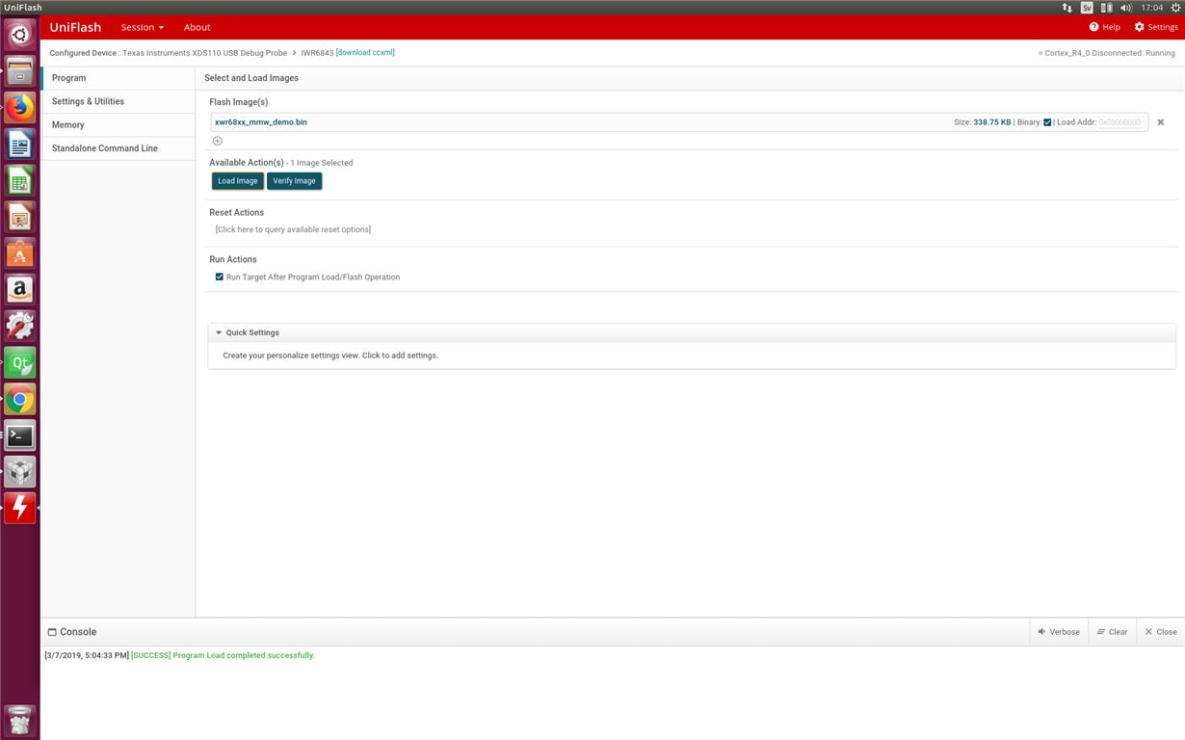Clear the console output
1185x740 pixels.
coord(1112,632)
